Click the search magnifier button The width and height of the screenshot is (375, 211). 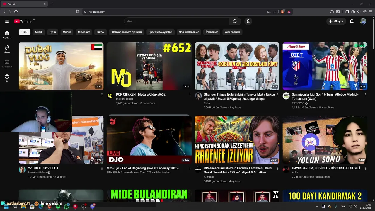coord(235,21)
